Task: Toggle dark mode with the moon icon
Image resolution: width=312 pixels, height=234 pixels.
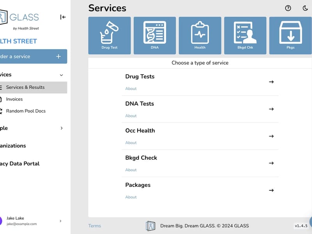Action: click(x=305, y=8)
